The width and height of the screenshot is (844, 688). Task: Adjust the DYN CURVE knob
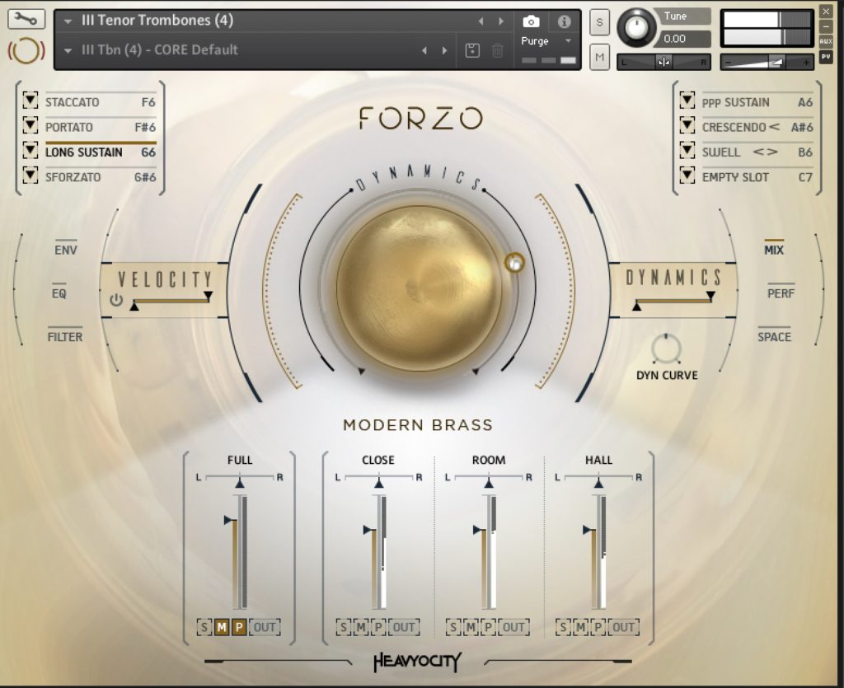(x=666, y=349)
